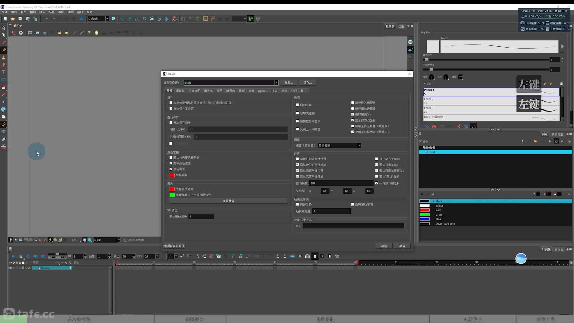This screenshot has width=574, height=323.
Task: Click the add layer plus icon in timeline
Action: [x=58, y=263]
